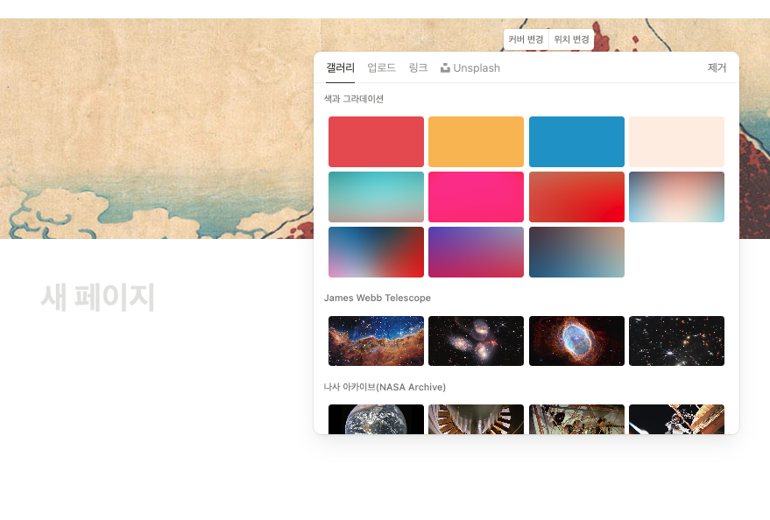
Task: Pick the orange cover color
Action: [x=476, y=142]
